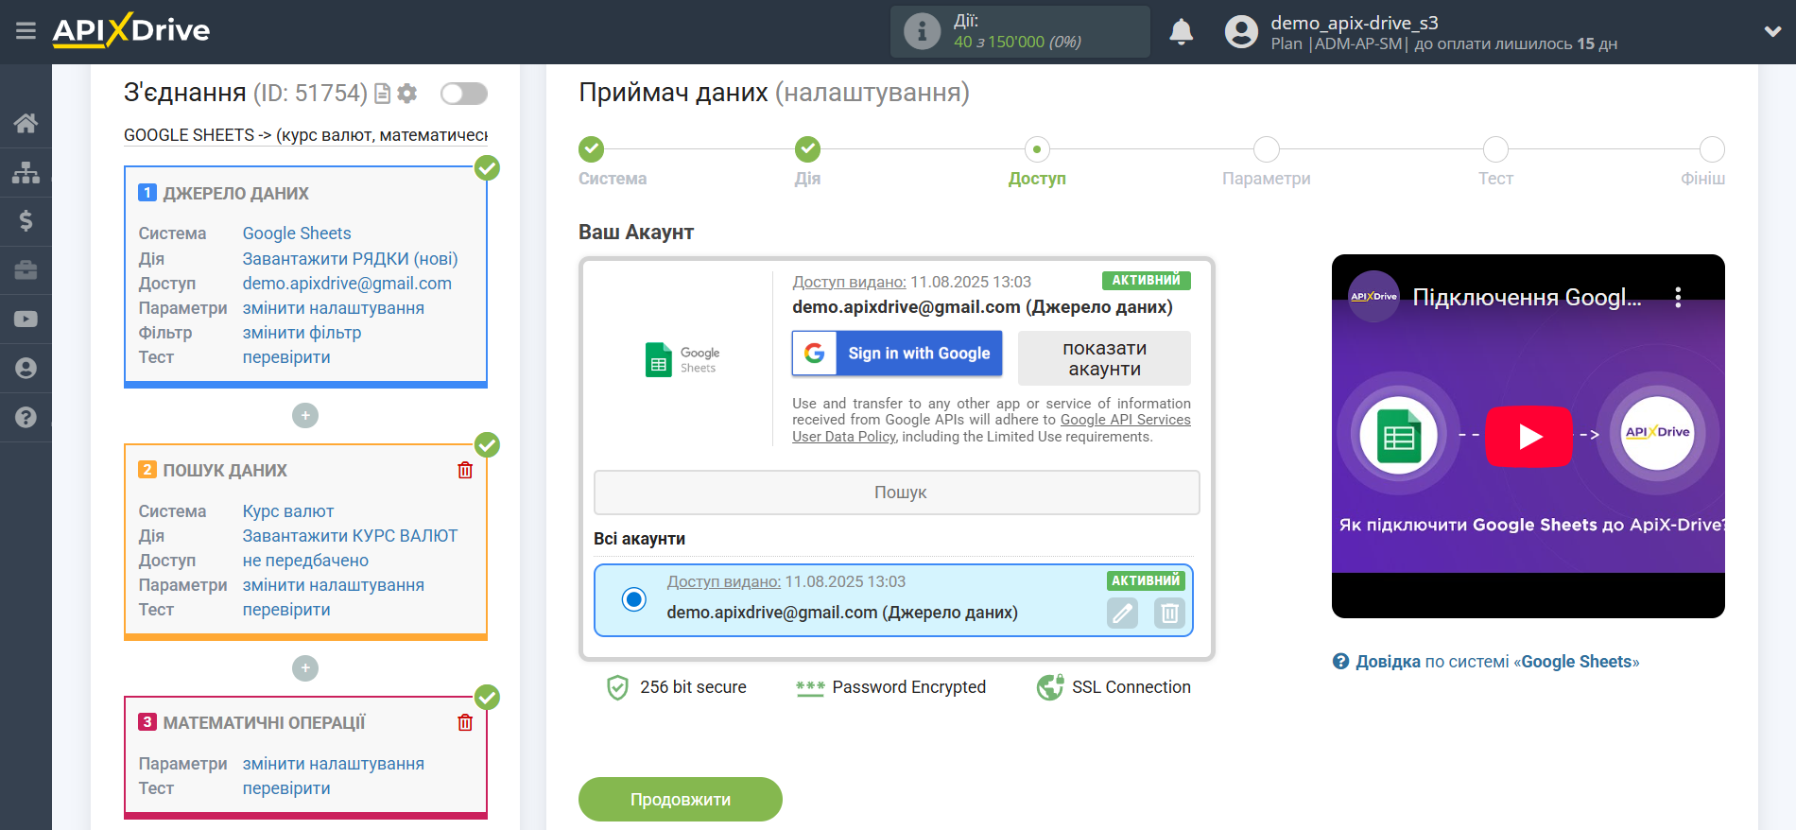Image resolution: width=1796 pixels, height=830 pixels.
Task: Delete the demo.apixdrive account trash icon
Action: coord(1169,614)
